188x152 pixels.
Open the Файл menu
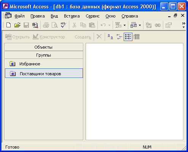click(19, 16)
